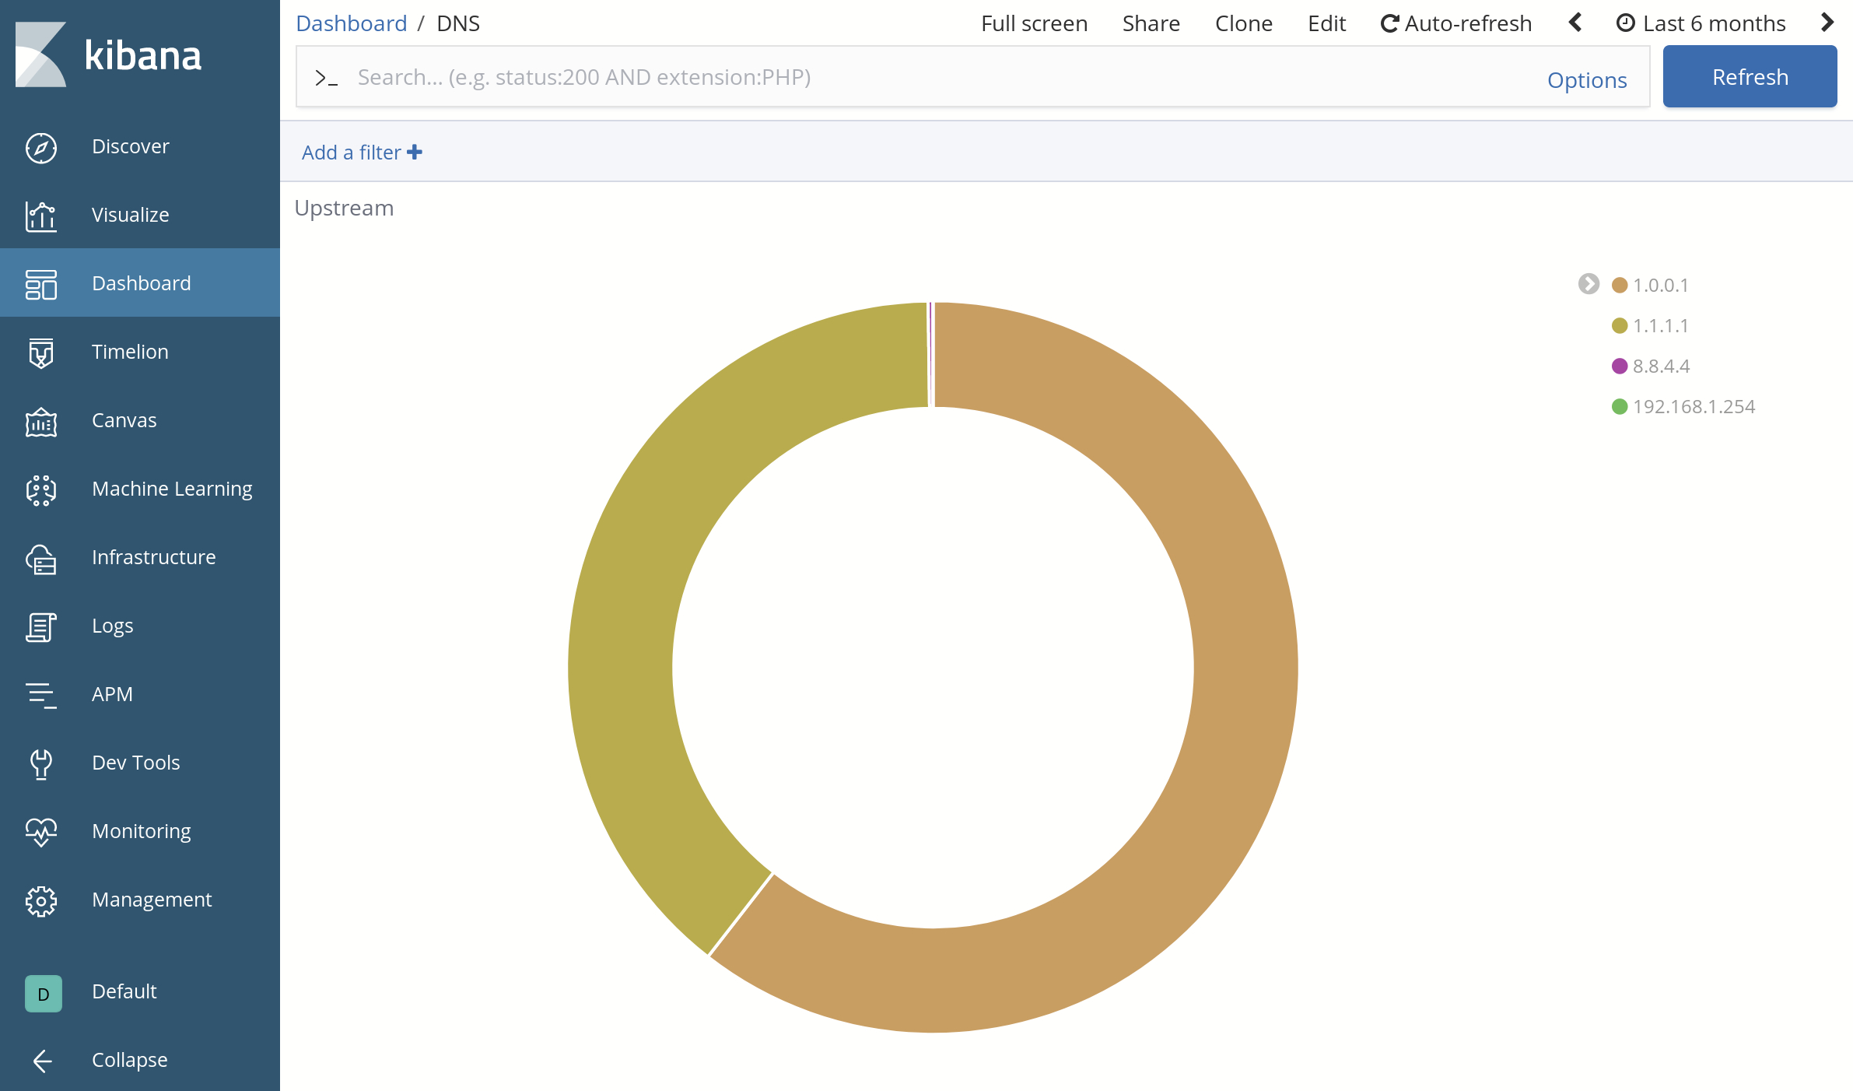Screen dimensions: 1853x1091
Task: Click the 192.168.1.254 legend text
Action: (1694, 407)
